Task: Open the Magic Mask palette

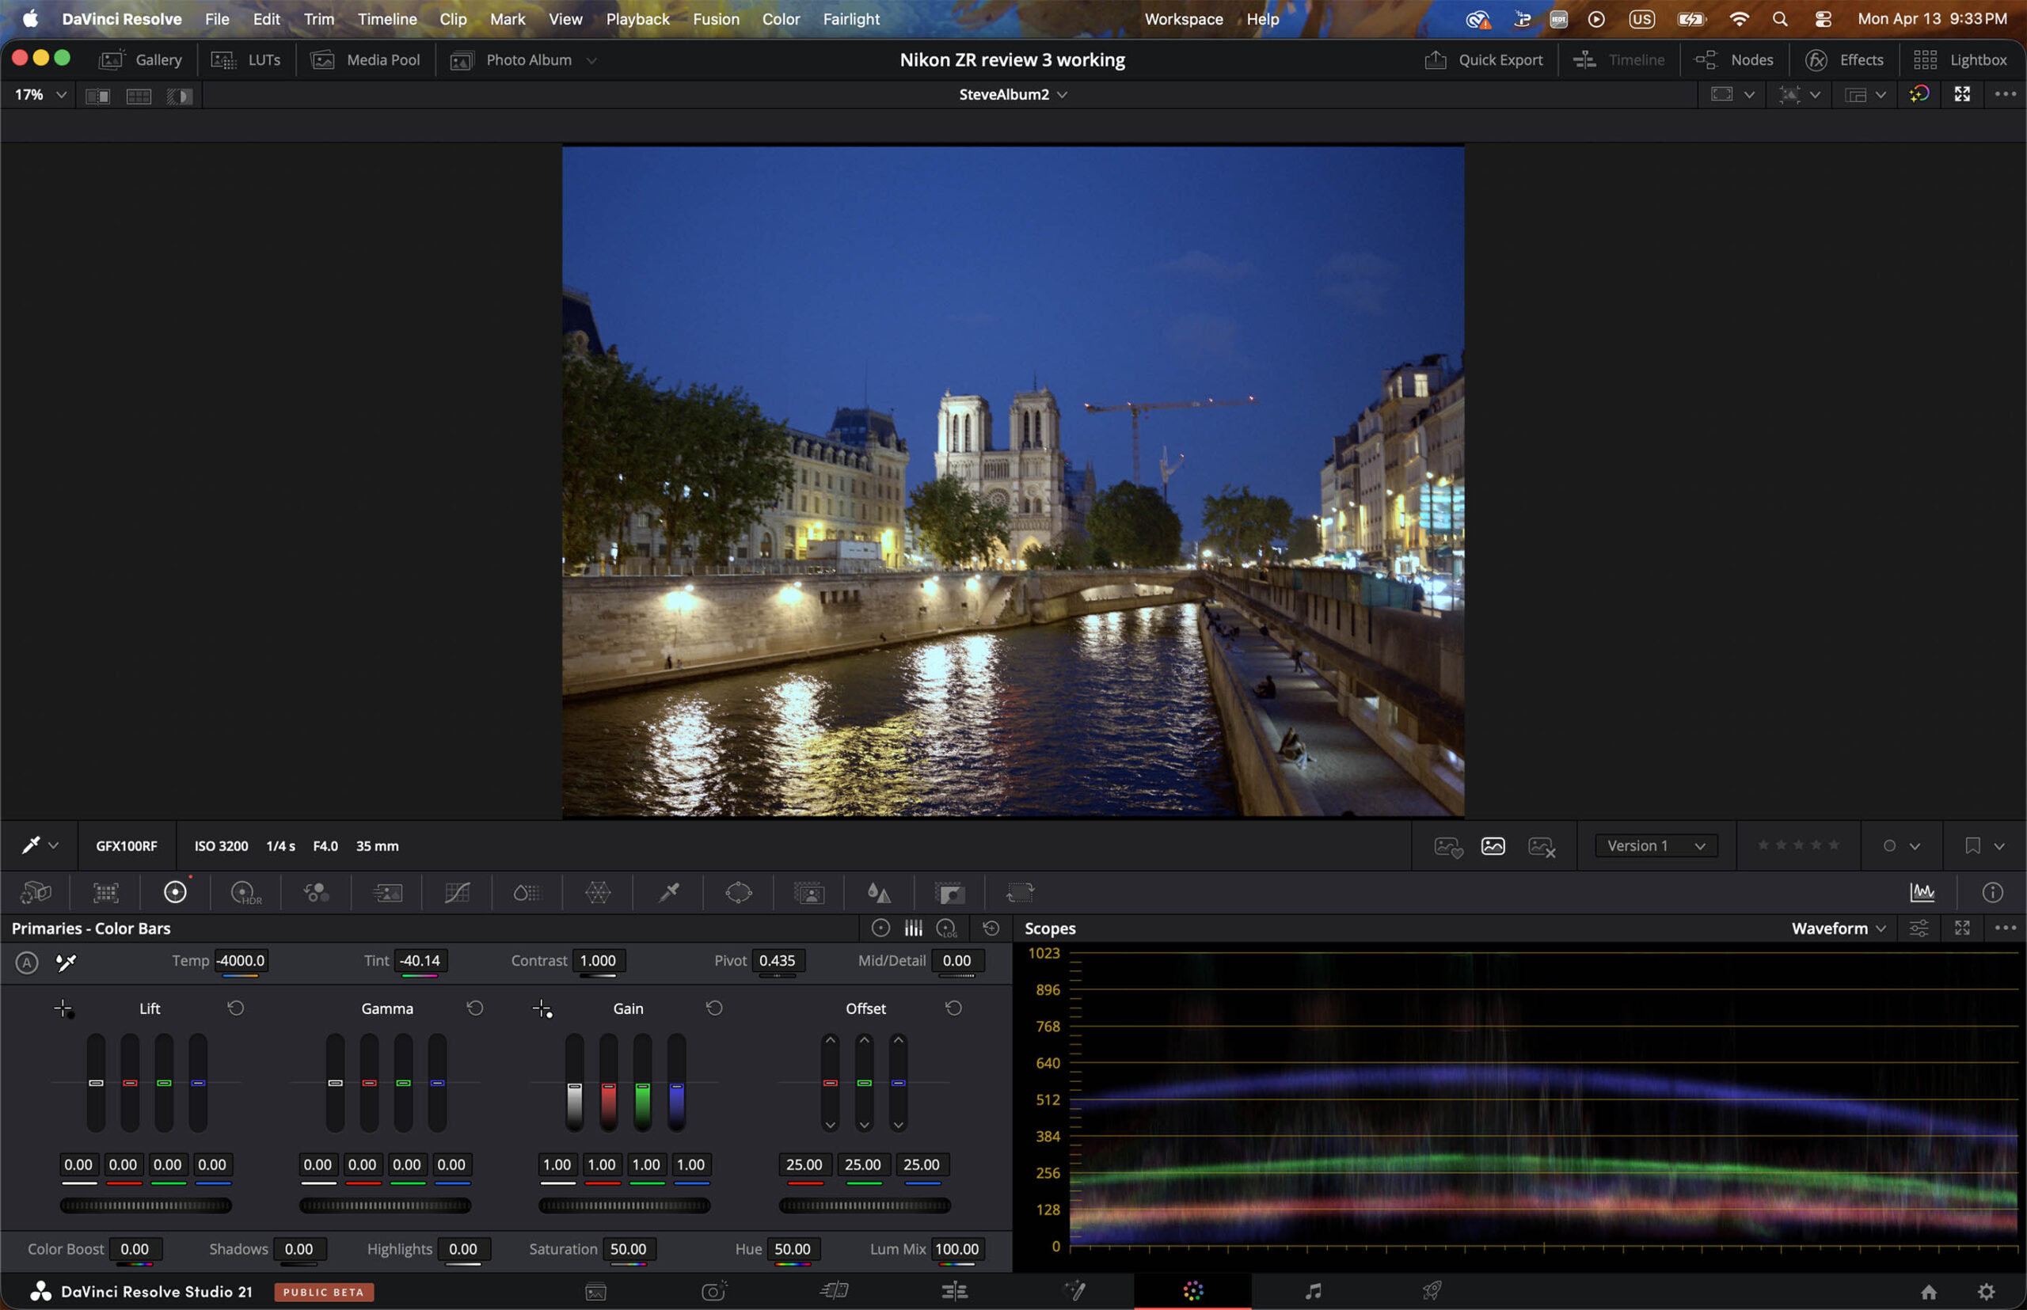Action: pos(809,891)
